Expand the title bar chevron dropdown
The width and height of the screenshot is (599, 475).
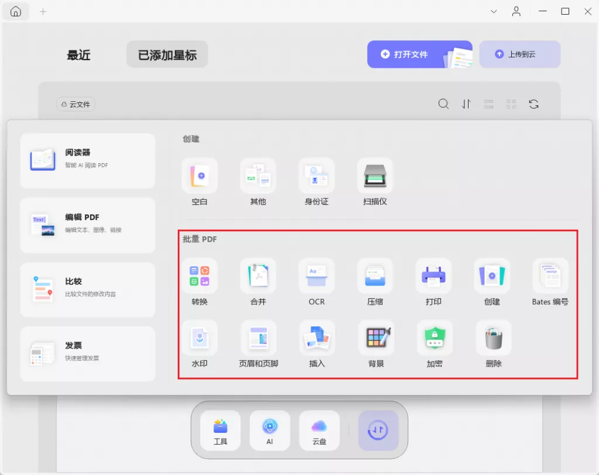coord(493,11)
